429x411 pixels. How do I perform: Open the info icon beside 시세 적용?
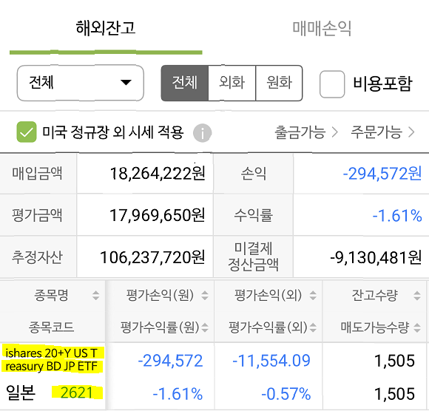(202, 133)
